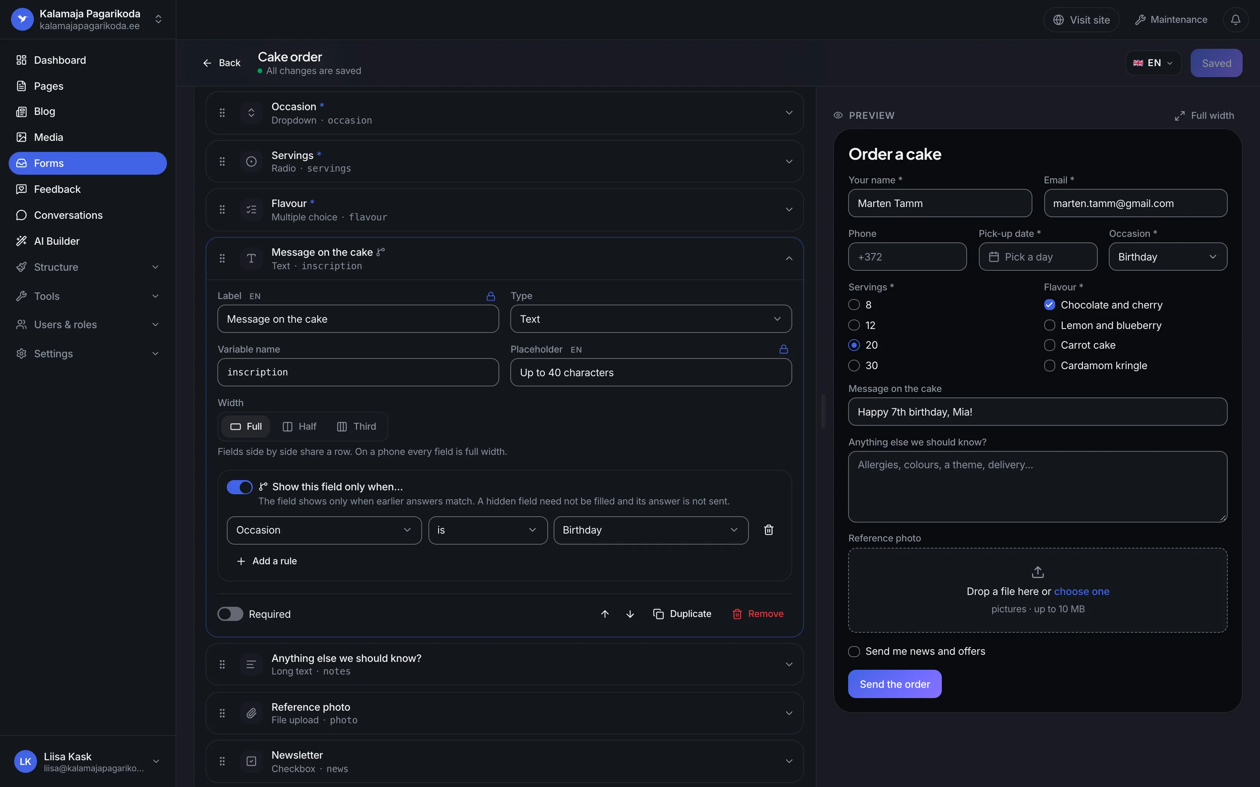Select the 30 servings radio option

[x=854, y=366]
